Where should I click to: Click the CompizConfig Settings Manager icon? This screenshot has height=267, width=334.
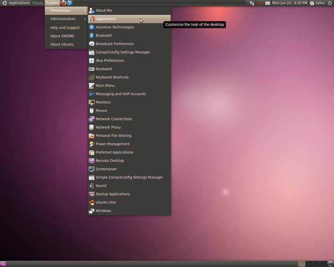click(91, 53)
